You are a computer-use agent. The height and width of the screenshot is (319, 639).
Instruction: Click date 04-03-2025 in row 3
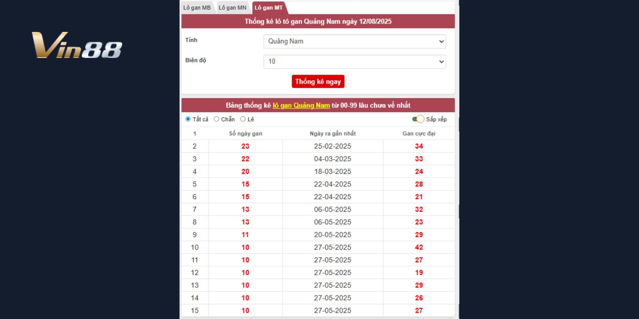[333, 159]
